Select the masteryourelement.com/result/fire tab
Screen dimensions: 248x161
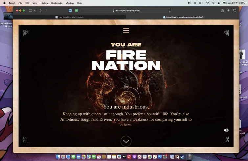click(183, 17)
